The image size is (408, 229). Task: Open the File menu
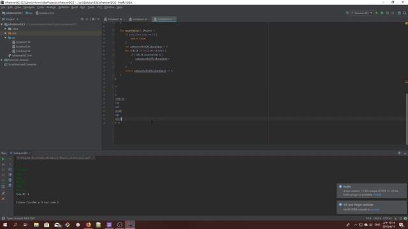3,8
